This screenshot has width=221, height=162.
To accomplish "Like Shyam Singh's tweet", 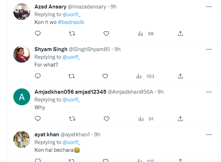I will pyautogui.click(x=105, y=76).
